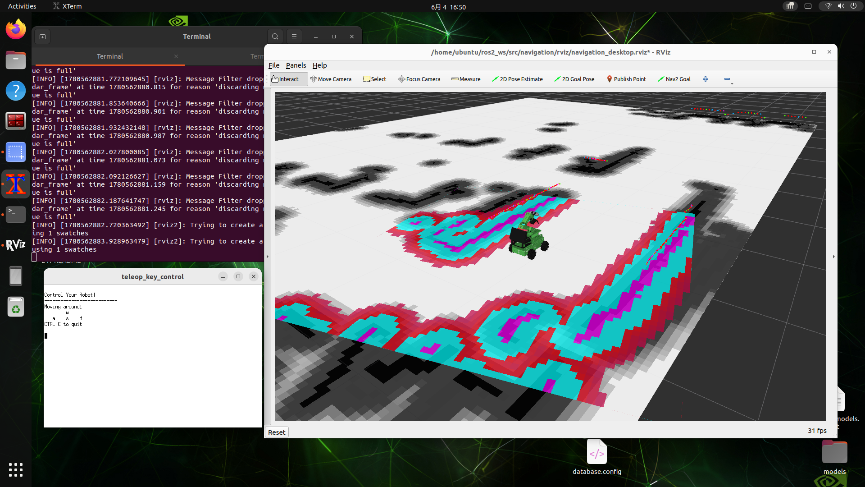Open Firefox from the dock

click(16, 29)
